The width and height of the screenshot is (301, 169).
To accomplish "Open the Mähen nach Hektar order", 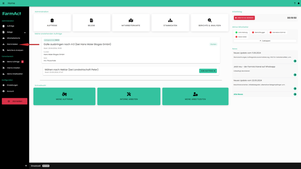I will 72,69.
